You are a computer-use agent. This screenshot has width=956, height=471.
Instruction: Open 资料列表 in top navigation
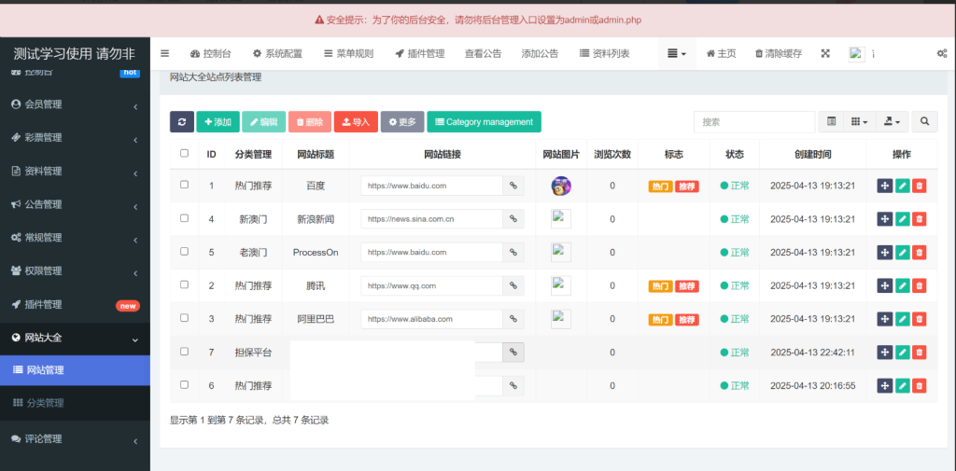pyautogui.click(x=605, y=53)
